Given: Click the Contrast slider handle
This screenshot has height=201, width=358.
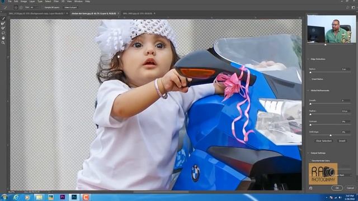Looking at the screenshot, I should 310,125.
